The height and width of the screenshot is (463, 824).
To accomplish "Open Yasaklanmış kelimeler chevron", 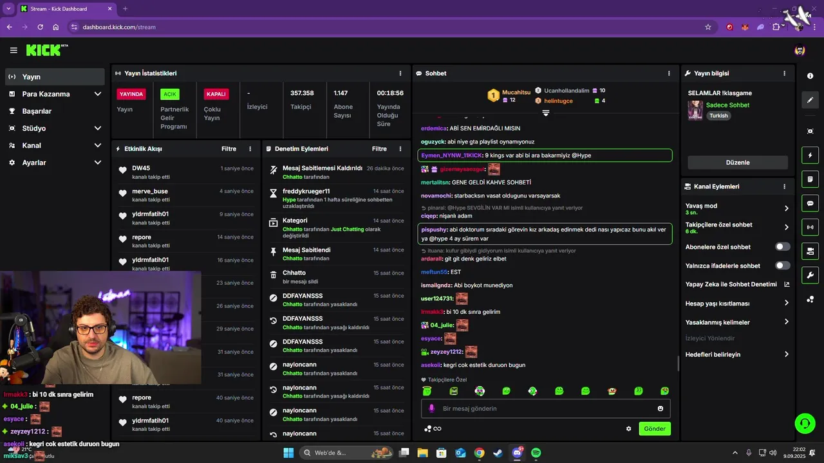I will [x=786, y=322].
